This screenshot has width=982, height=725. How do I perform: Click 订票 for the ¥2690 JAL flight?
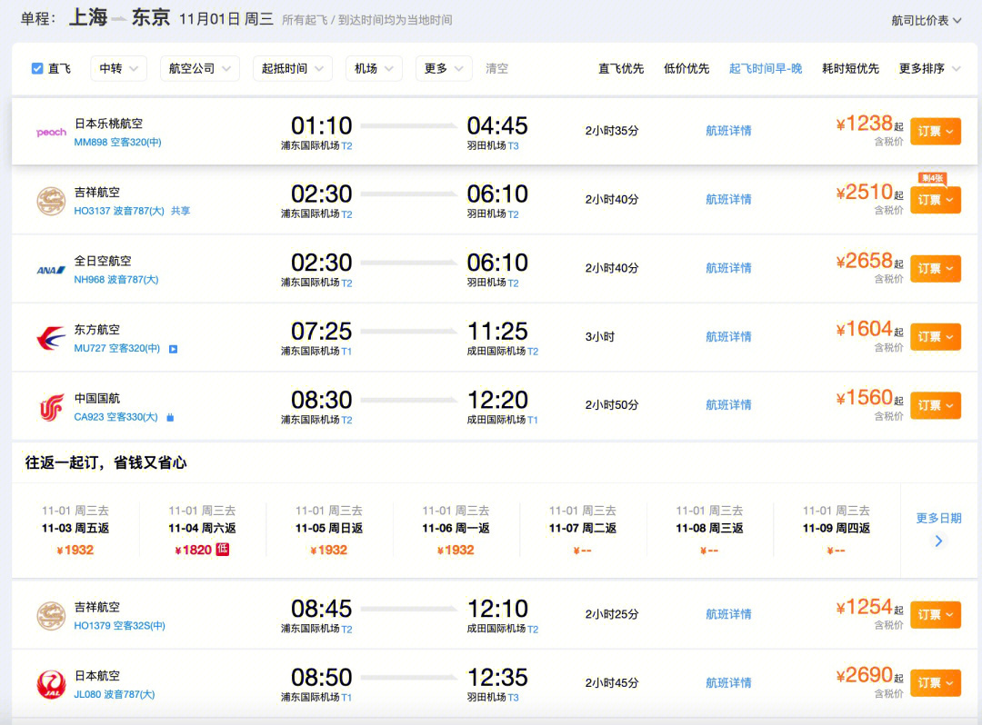pos(935,684)
